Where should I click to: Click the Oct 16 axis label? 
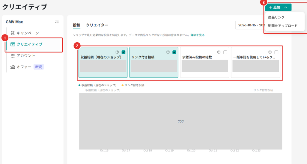104,151
